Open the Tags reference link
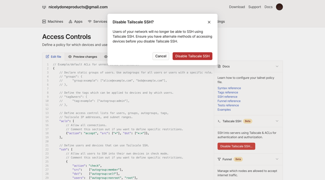The image size is (325, 180). click(227, 92)
